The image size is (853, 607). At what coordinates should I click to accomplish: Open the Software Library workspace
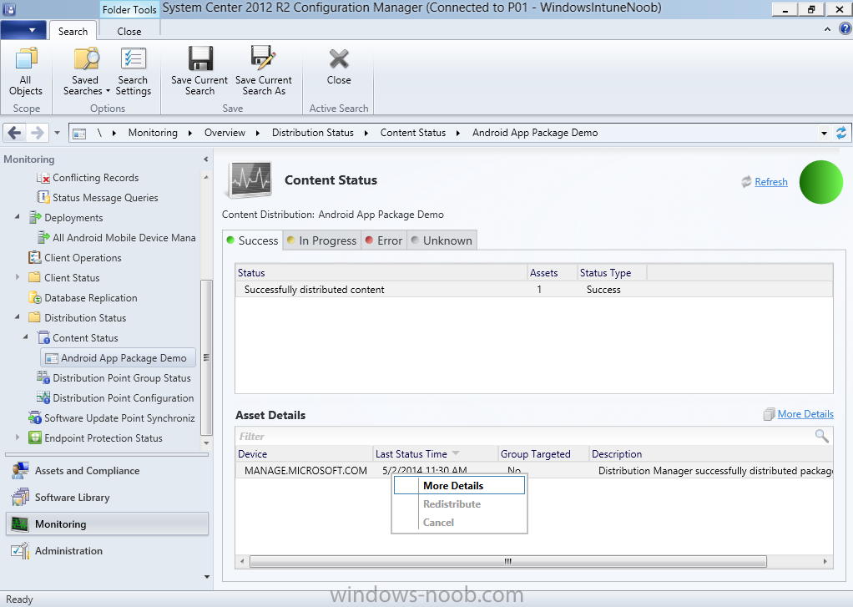click(107, 498)
